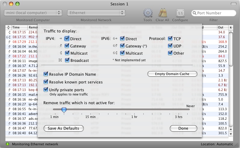Viewport: 240px width, 148px height.
Task: Toggle Resolve IP Domain Name option
Action: (46, 74)
